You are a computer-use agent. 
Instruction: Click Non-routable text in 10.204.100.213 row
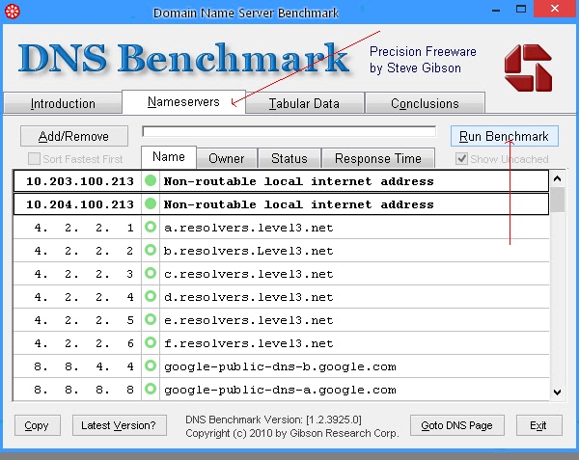[x=298, y=204]
